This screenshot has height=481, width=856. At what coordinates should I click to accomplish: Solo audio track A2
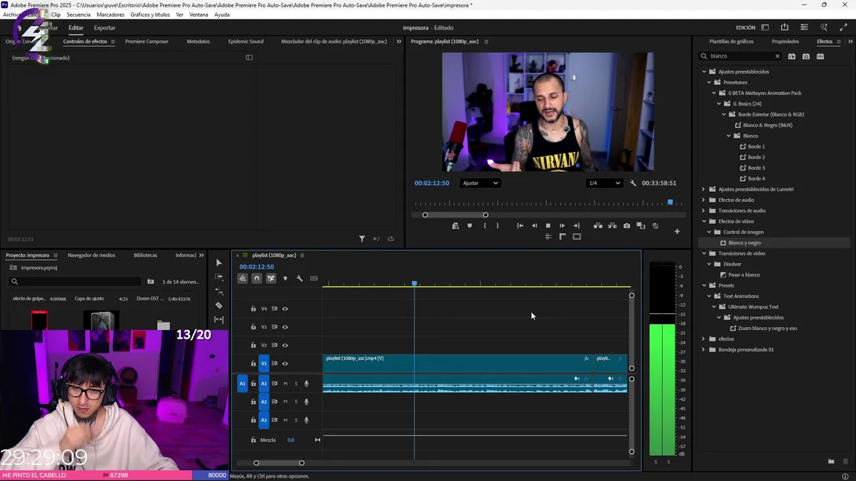tap(296, 402)
